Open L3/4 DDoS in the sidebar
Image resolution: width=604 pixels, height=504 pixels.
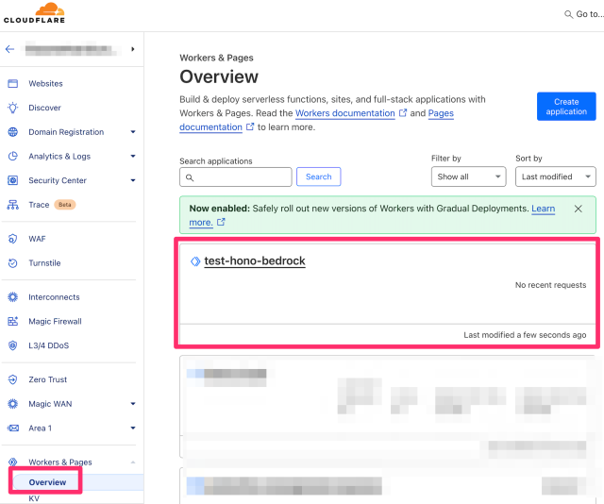tap(48, 345)
